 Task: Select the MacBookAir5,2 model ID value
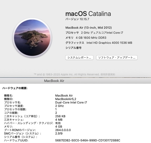point(66,99)
